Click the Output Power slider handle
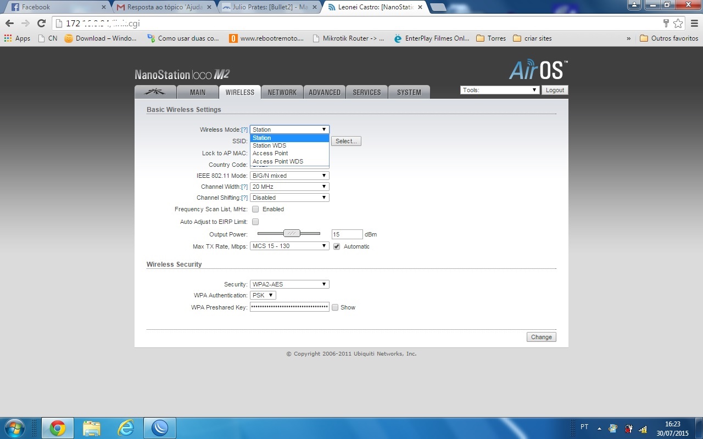 292,233
